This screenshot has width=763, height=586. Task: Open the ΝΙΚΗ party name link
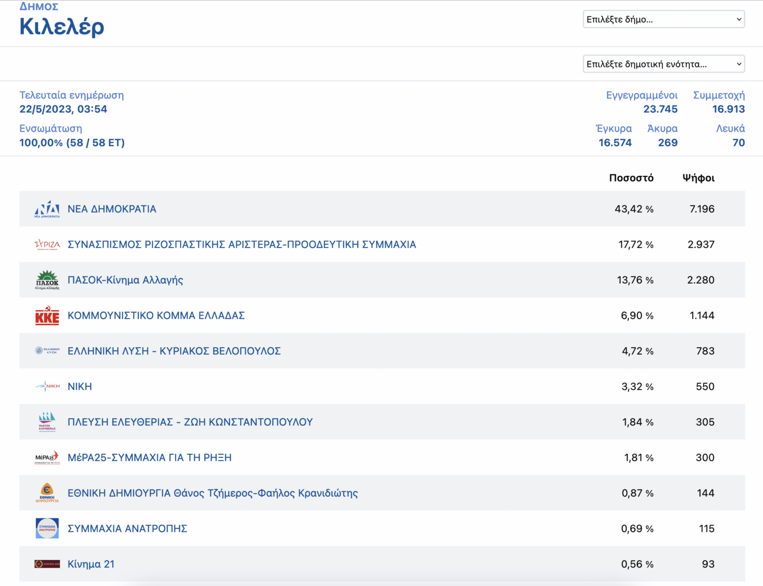coord(80,386)
